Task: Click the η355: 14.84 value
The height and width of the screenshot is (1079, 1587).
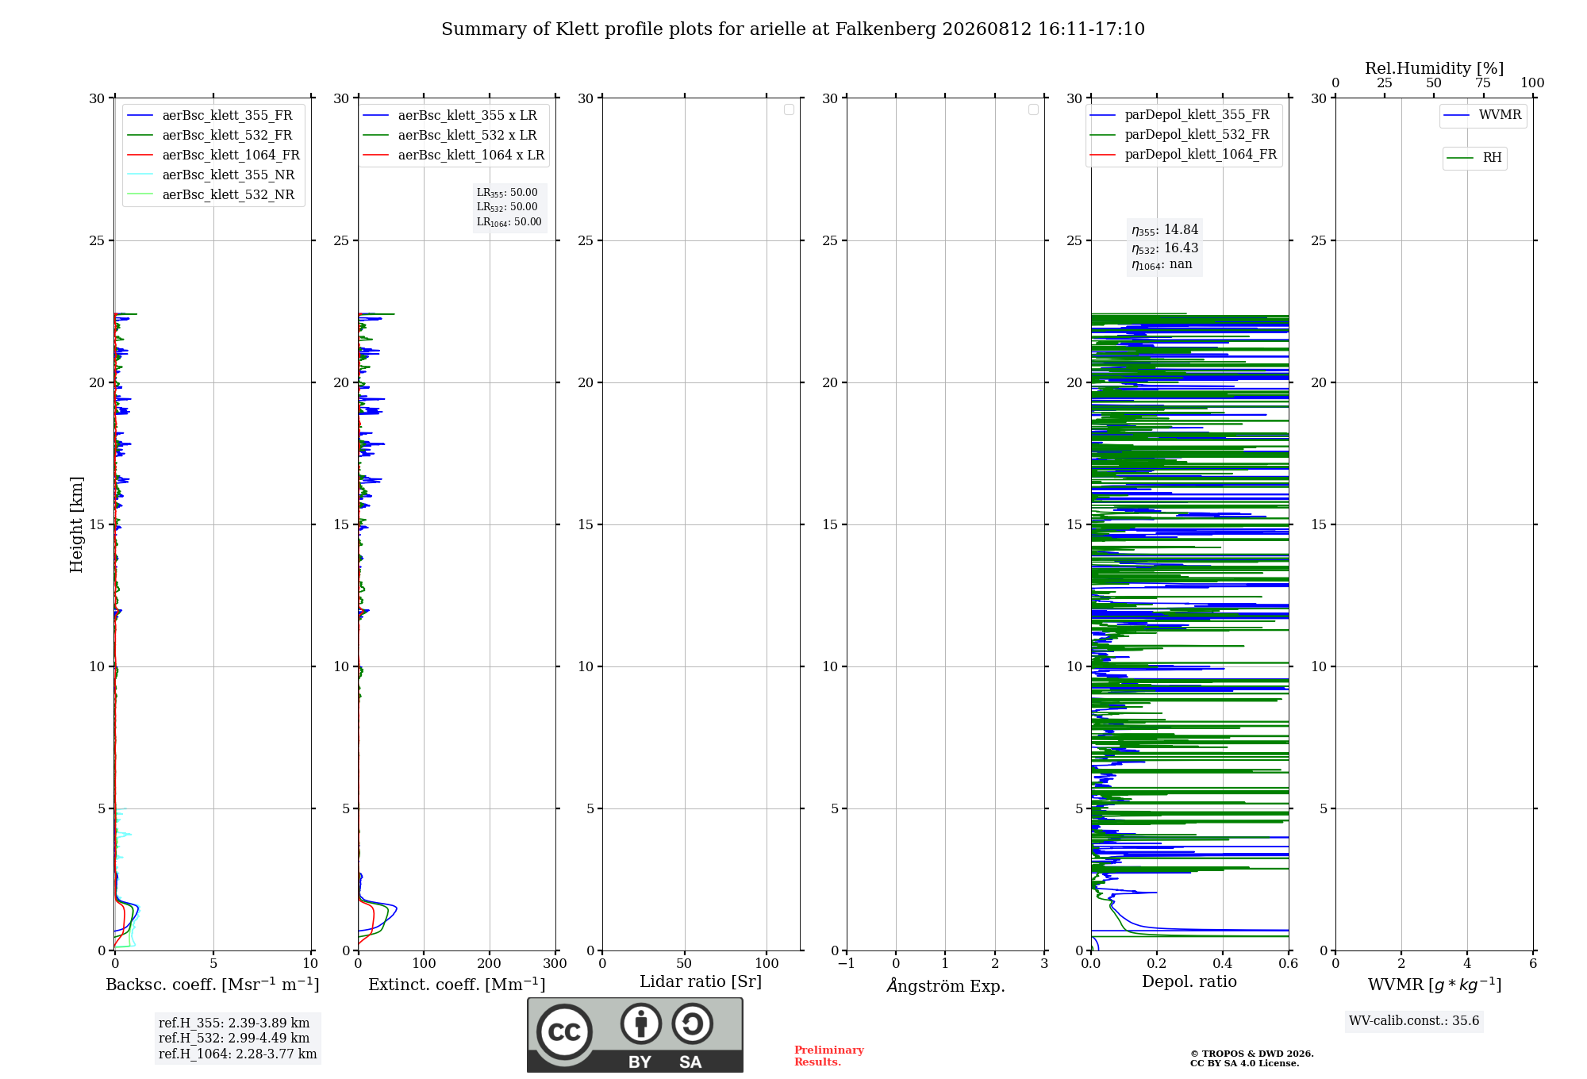Action: coord(1165,230)
